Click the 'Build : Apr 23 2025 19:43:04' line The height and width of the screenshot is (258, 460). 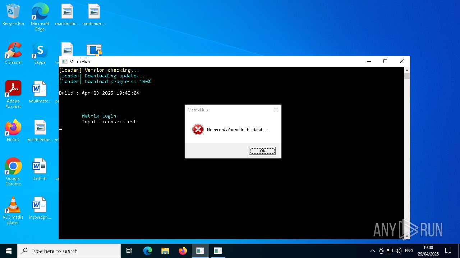(99, 93)
